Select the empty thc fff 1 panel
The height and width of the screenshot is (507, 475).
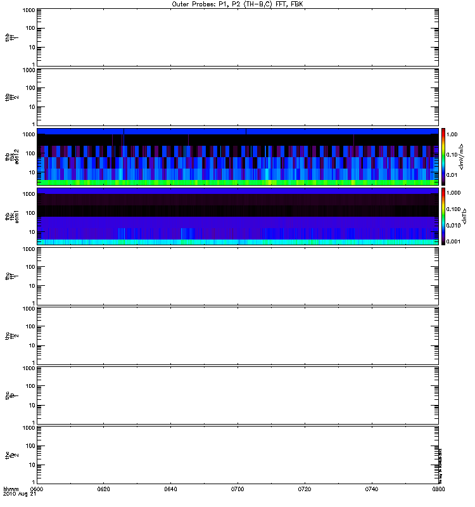pos(237,276)
